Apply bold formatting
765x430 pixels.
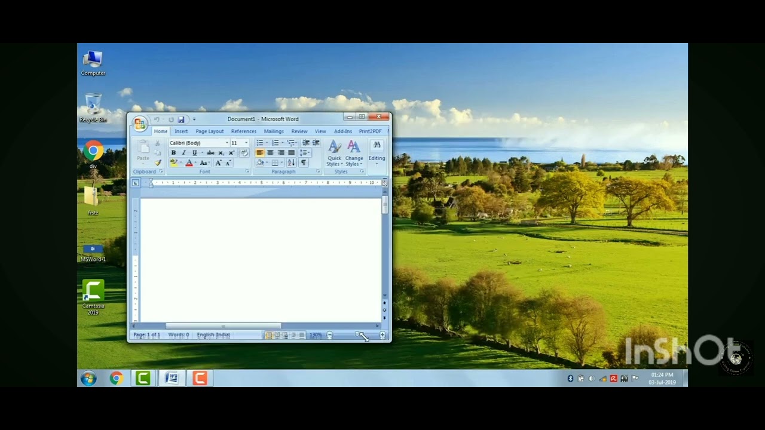click(173, 152)
